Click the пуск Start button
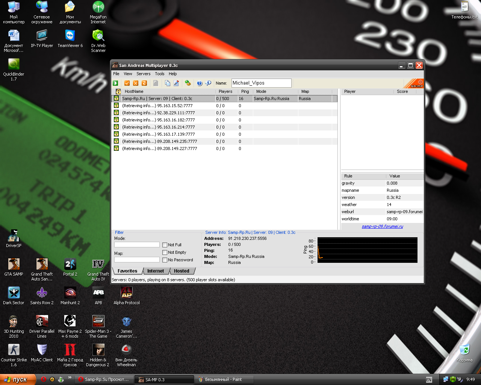Viewport: 481px width, 385px height. tap(18, 379)
